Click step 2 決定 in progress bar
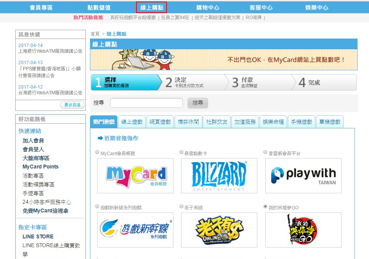Screen dimensions: 369x259 193,83
